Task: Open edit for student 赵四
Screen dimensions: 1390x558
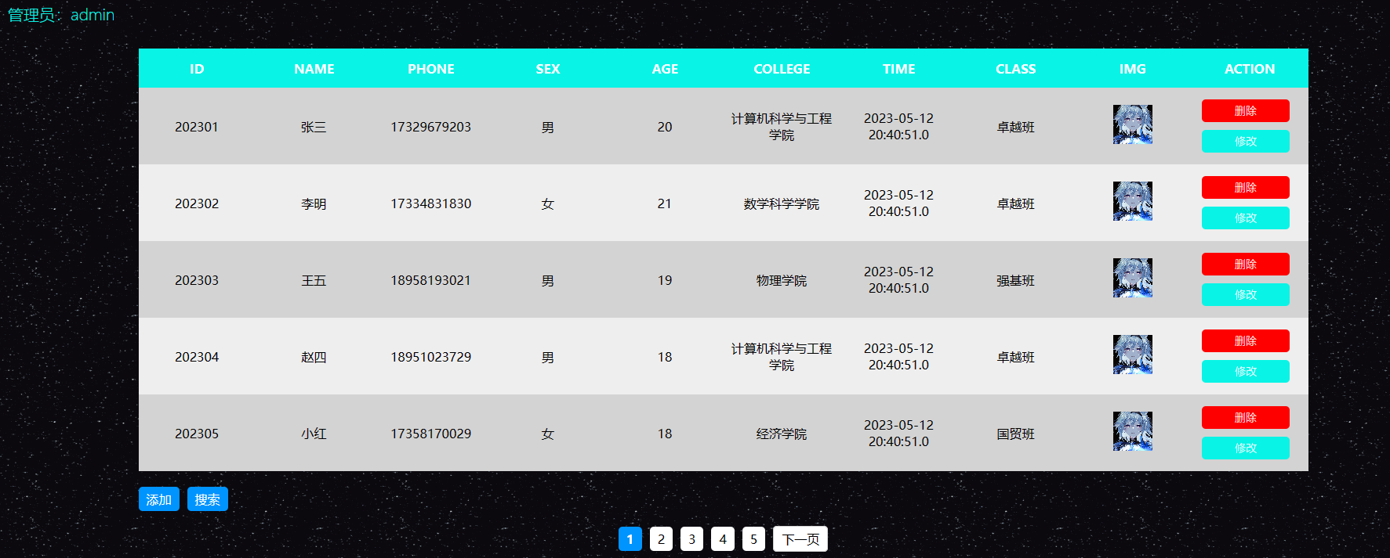Action: pos(1245,371)
